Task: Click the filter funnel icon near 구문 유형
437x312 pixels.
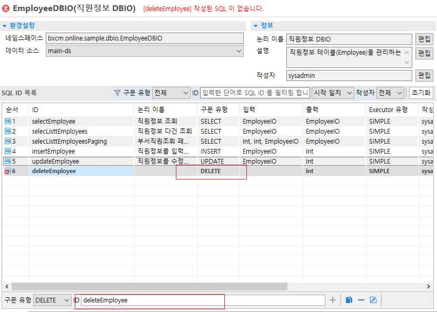Action: click(x=117, y=93)
